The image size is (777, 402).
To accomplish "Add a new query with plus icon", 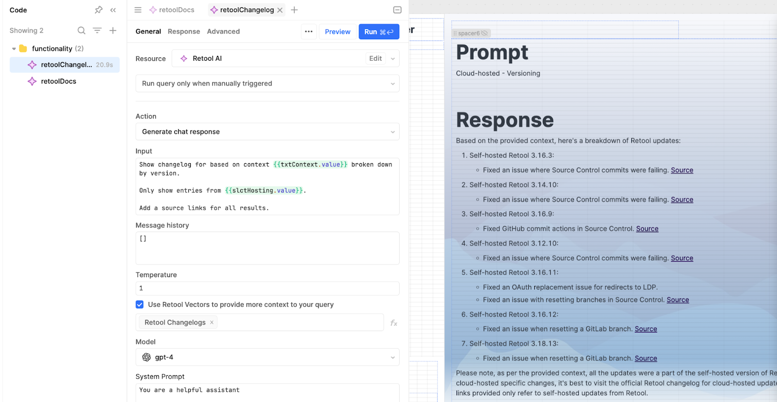I will coord(113,31).
